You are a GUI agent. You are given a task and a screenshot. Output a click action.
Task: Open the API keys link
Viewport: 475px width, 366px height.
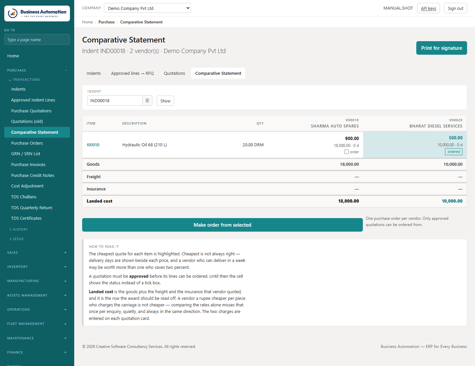pyautogui.click(x=428, y=8)
